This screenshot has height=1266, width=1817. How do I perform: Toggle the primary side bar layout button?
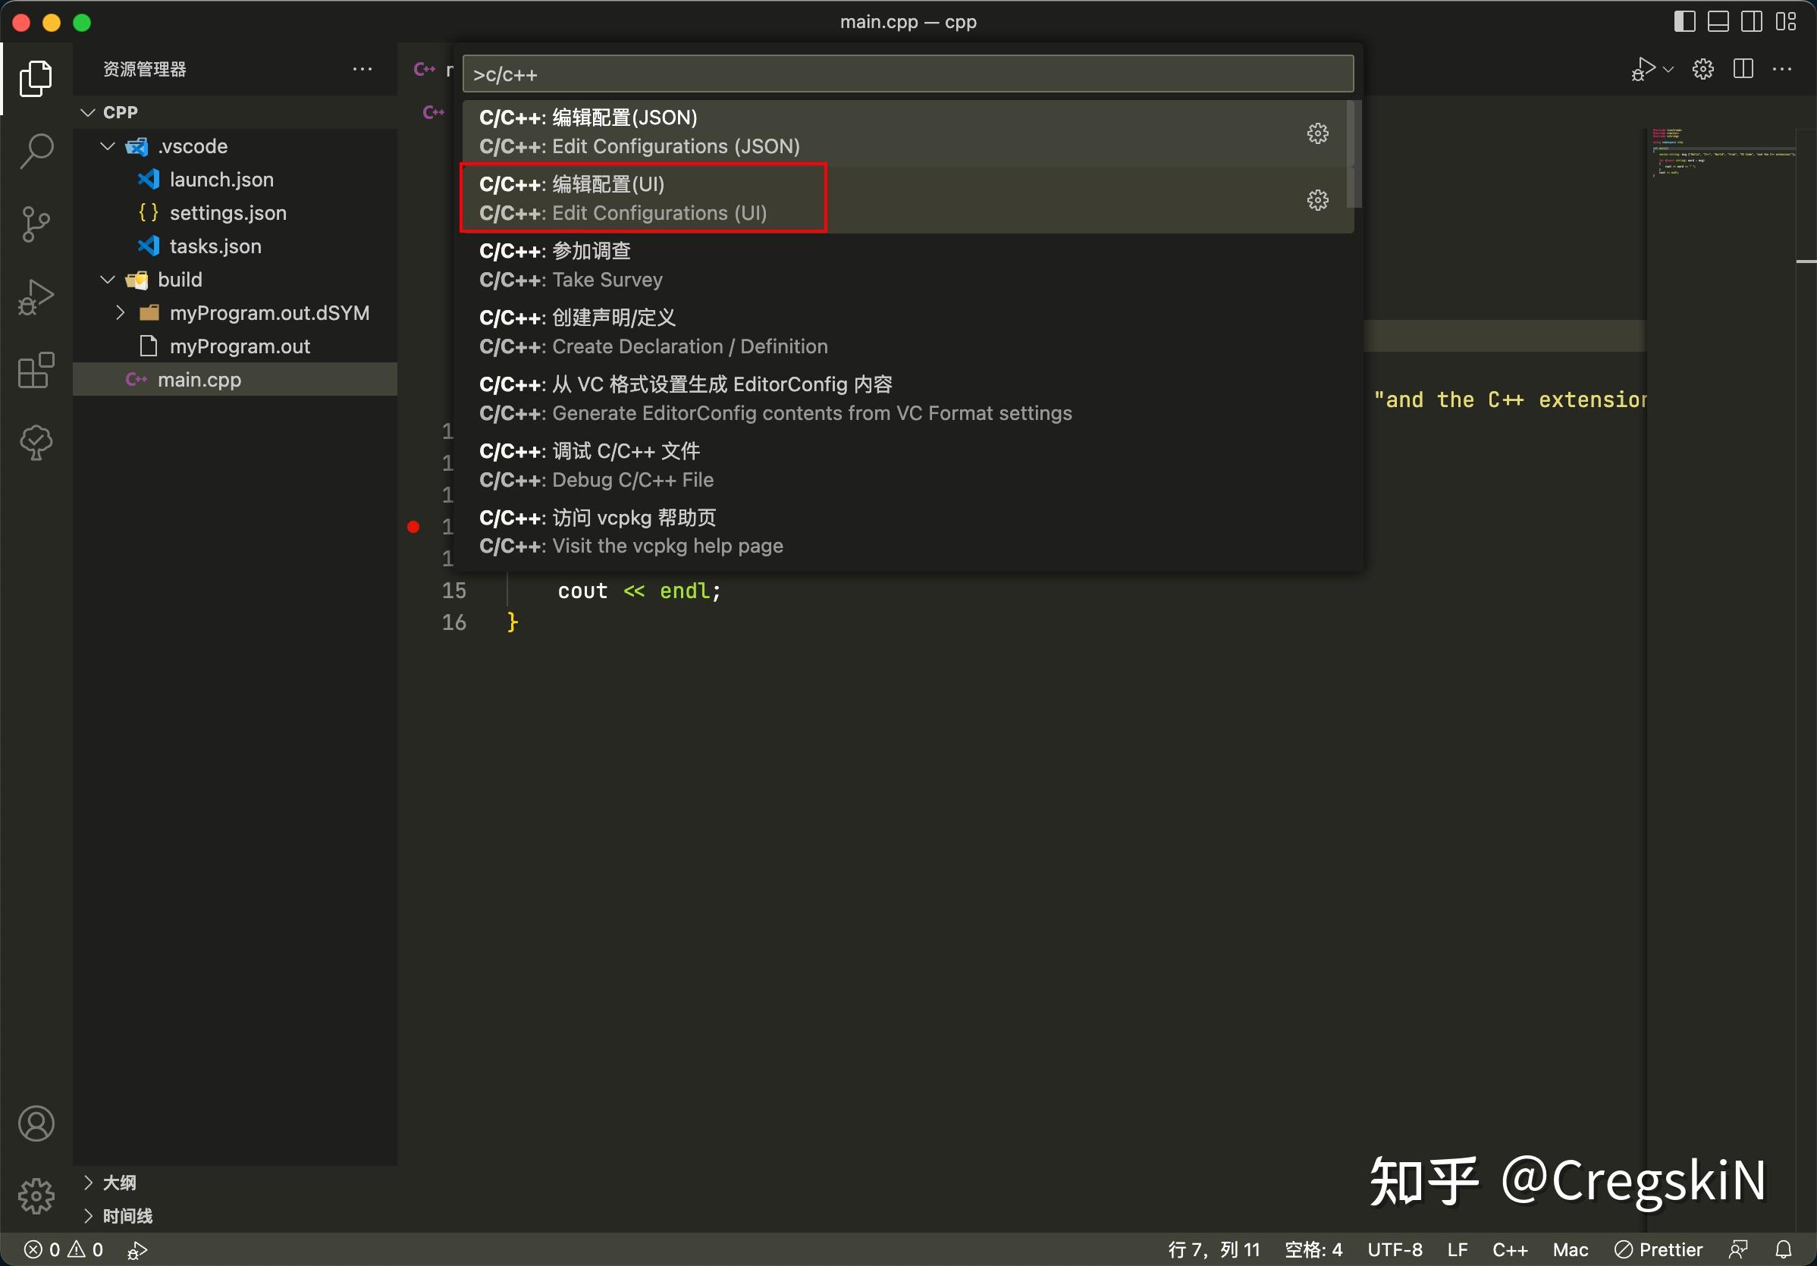1684,21
